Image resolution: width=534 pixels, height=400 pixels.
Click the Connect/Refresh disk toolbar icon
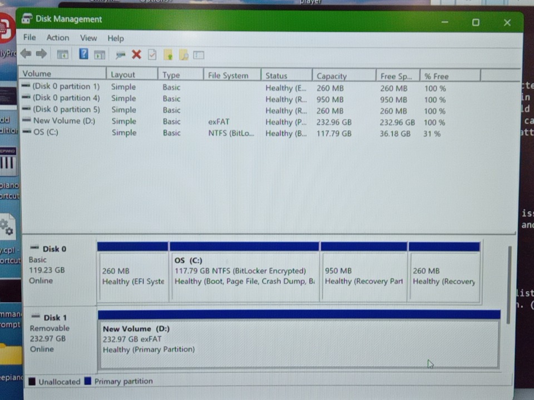pos(120,55)
